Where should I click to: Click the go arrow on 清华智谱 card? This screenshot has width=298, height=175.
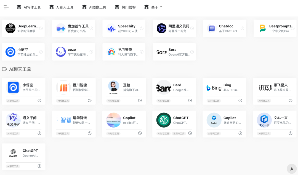coord(90,133)
